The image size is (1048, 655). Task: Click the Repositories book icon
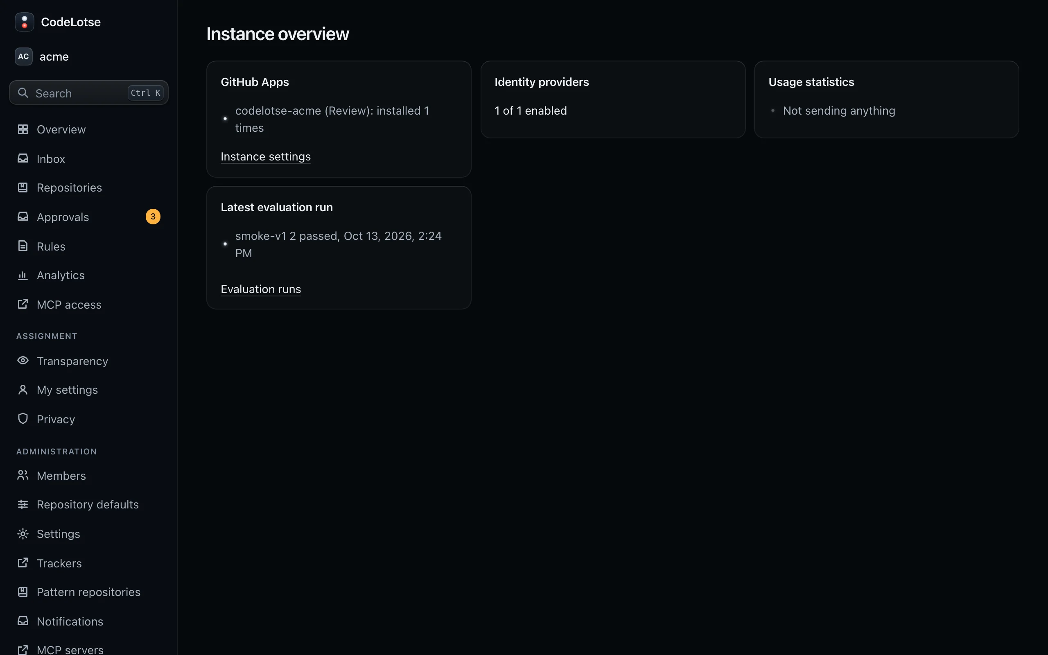[23, 187]
